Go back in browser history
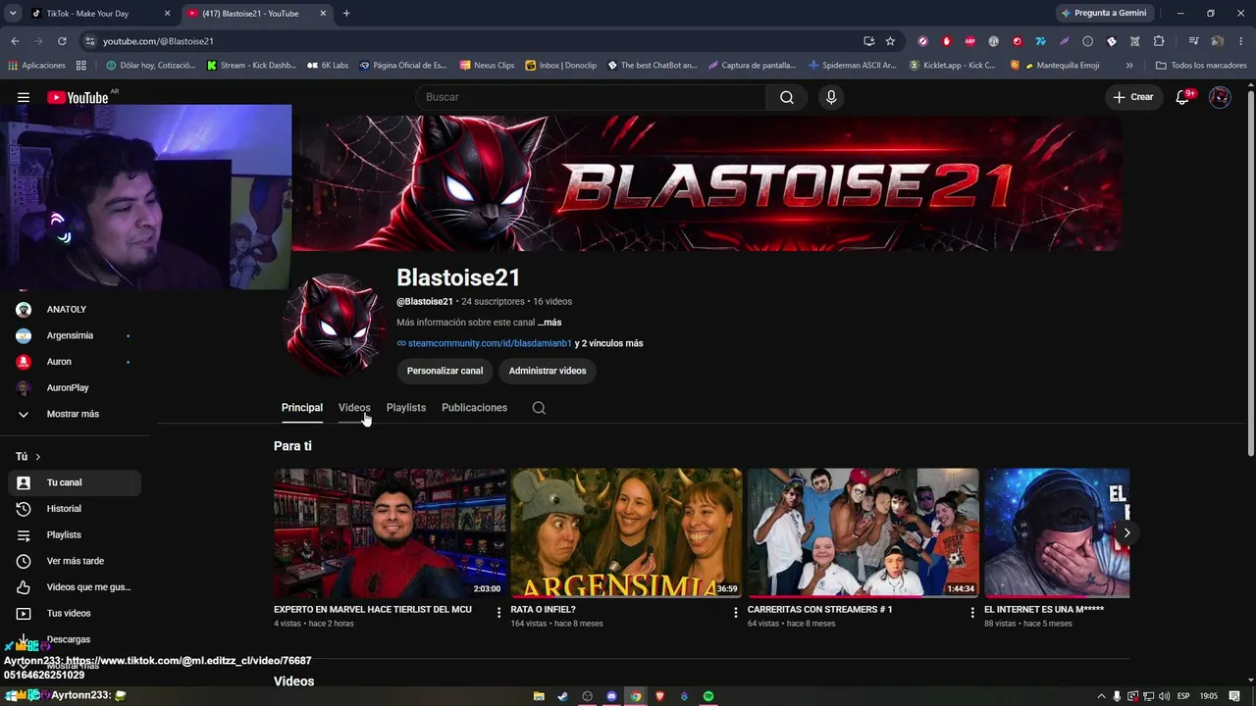 (15, 41)
